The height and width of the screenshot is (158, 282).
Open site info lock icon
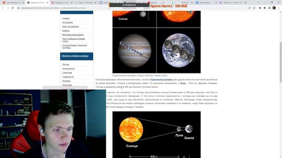[x=19, y=8]
